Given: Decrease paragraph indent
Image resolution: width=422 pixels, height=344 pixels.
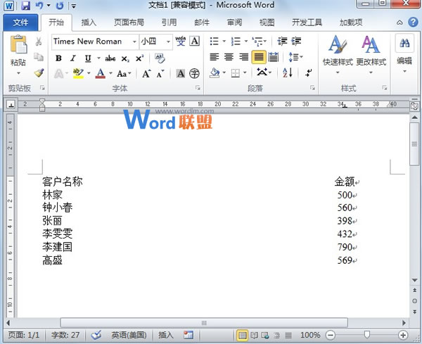Looking at the screenshot, I should (x=282, y=42).
